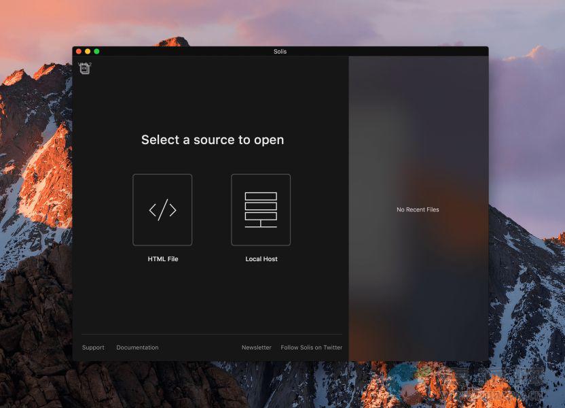Click the footer gap between Documentation and Newsletter
This screenshot has height=408, width=565.
(x=200, y=347)
